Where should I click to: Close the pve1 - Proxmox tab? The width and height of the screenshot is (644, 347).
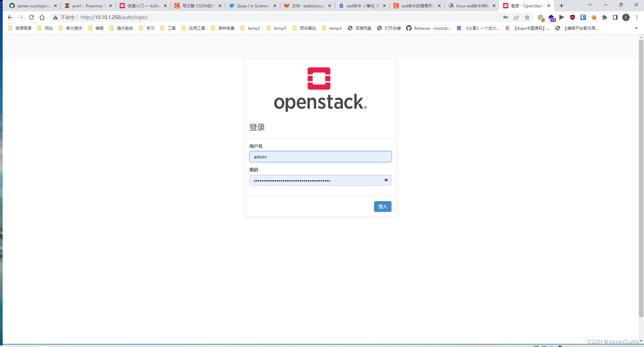point(111,6)
